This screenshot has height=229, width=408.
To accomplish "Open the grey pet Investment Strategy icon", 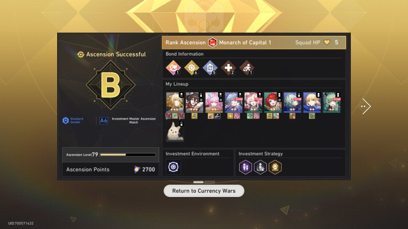I will click(x=260, y=167).
